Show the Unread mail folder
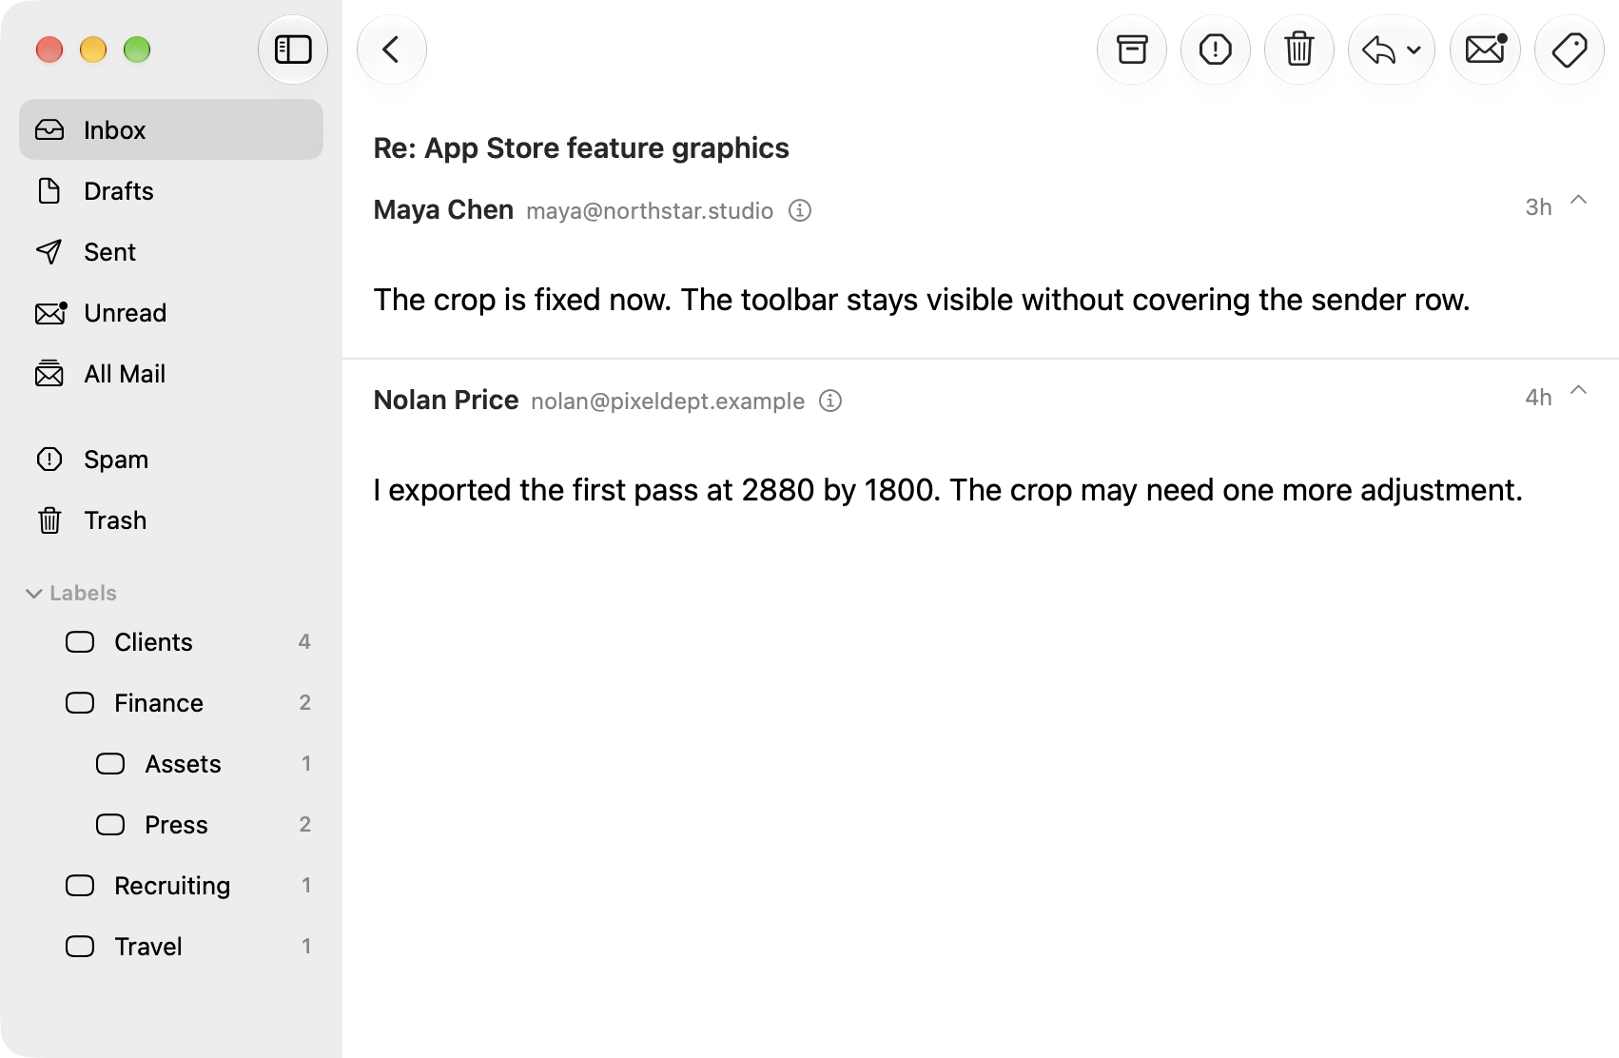The image size is (1619, 1058). tap(171, 312)
